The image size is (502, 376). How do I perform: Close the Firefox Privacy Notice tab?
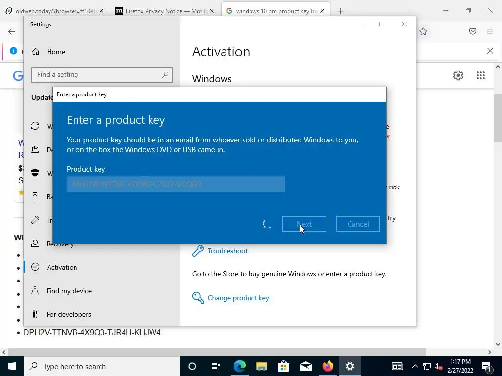coord(212,11)
